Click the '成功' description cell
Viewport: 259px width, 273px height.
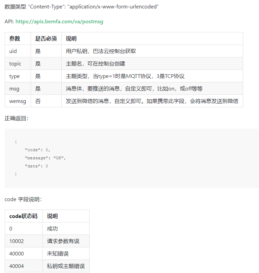tap(66, 228)
